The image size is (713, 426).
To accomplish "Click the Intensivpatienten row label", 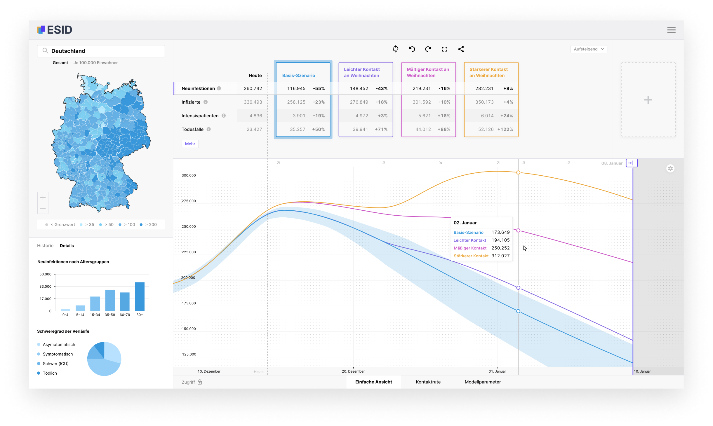I will point(200,116).
